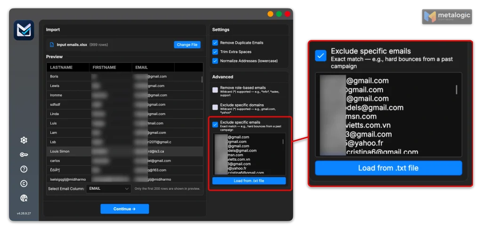Click the email ending @ls3.ca
Viewport: 482px width, 232px height.
[x=156, y=151]
